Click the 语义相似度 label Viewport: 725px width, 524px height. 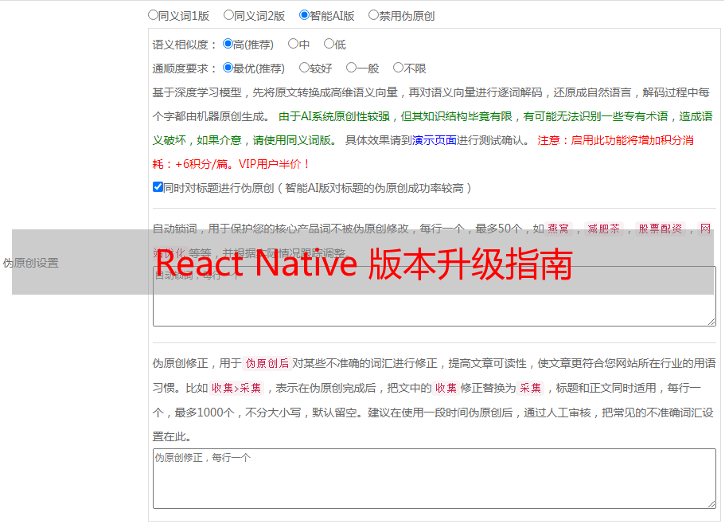185,45
